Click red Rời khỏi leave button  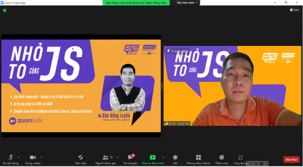click(x=291, y=159)
